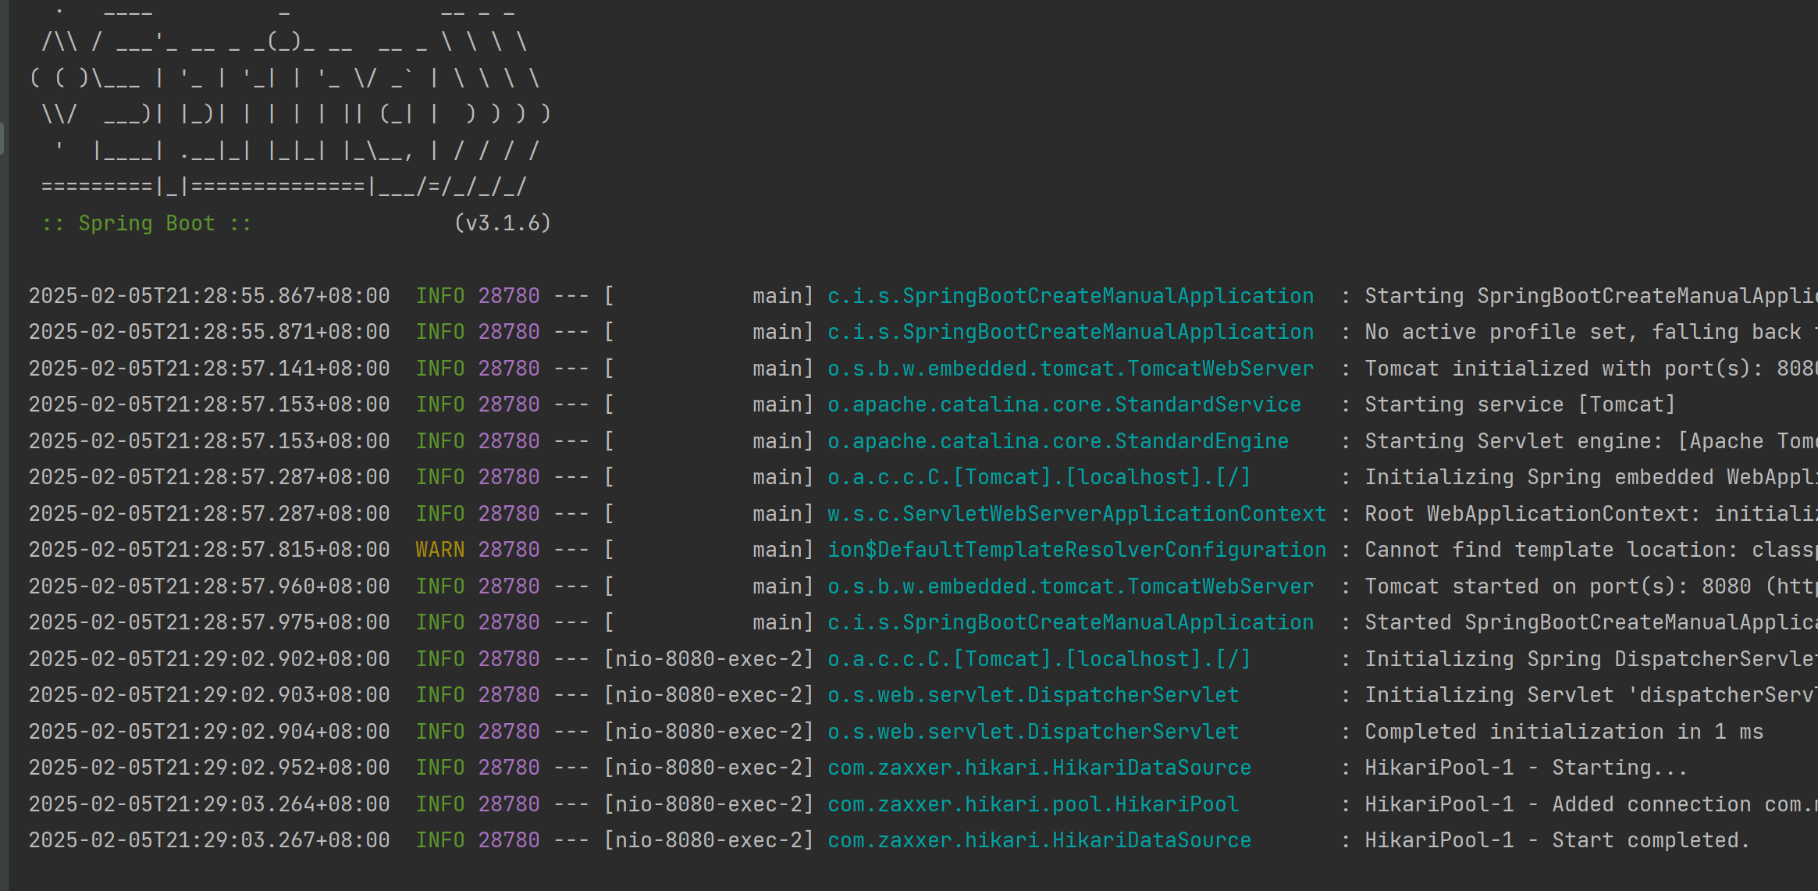Screen dimensions: 1818x891
Task: Click message 'Initializing Servlet 'dispatcherServ'
Action: tap(1591, 695)
